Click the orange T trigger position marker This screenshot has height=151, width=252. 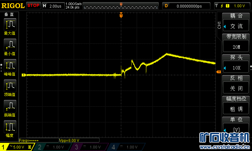[x=121, y=15]
